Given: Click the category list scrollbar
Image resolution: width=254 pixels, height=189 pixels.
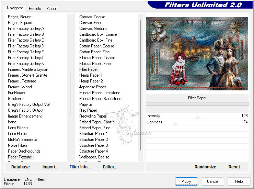Looking at the screenshot, I should [x=70, y=93].
